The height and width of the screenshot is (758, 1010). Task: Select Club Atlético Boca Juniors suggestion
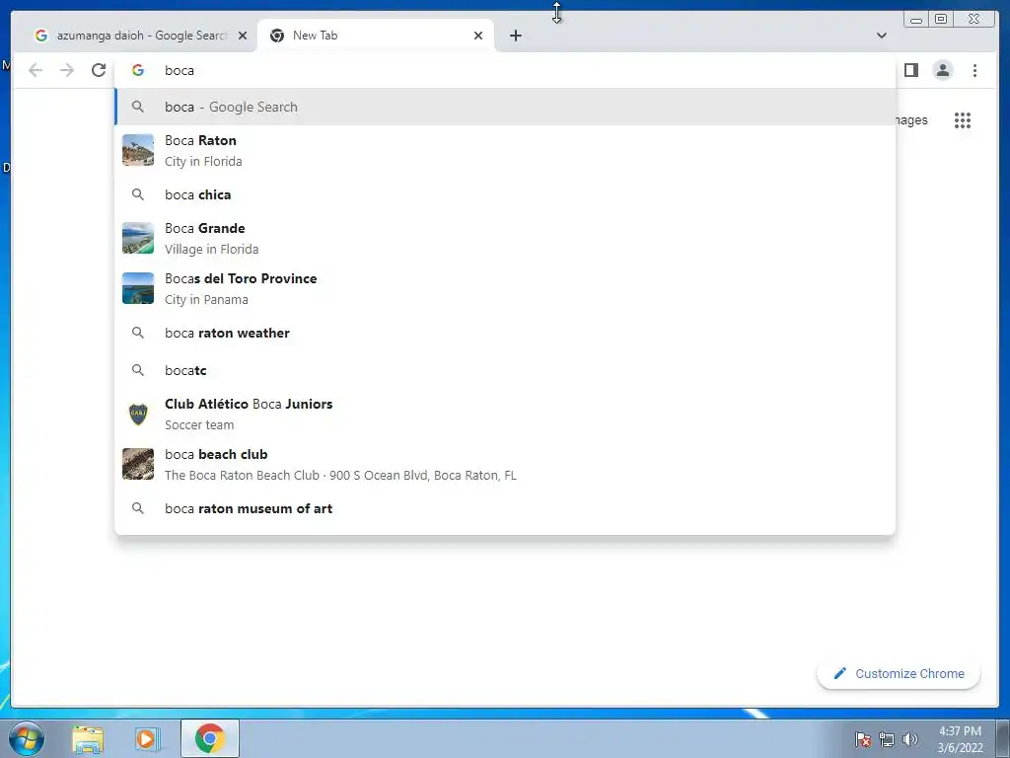505,414
